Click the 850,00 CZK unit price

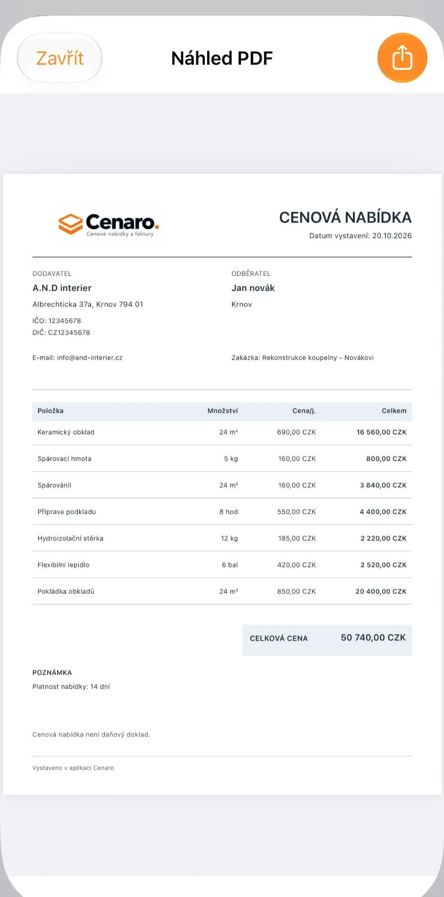pos(297,591)
